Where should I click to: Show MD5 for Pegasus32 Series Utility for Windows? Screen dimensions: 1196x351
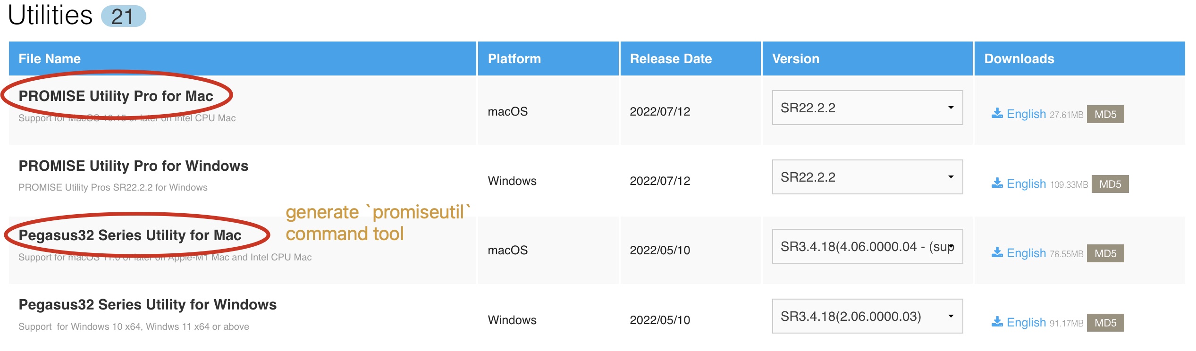tap(1105, 323)
